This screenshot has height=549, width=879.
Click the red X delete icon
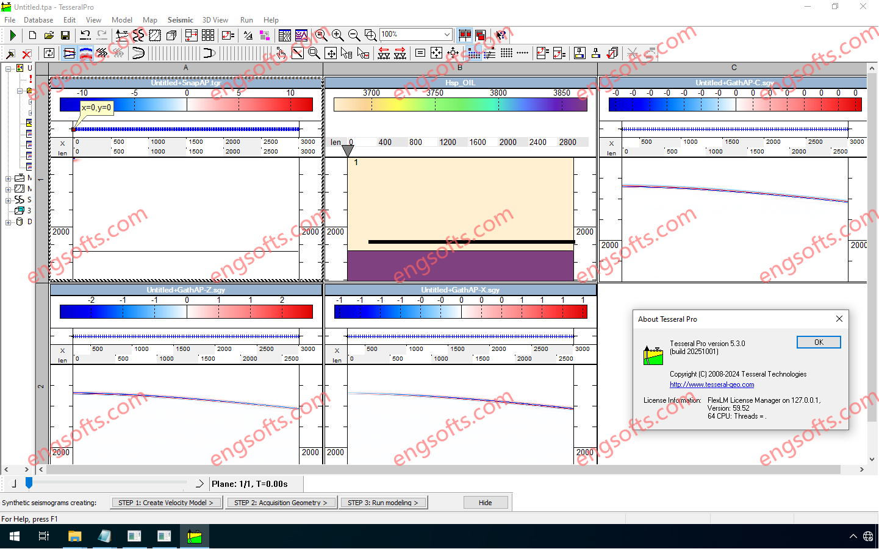[x=26, y=54]
